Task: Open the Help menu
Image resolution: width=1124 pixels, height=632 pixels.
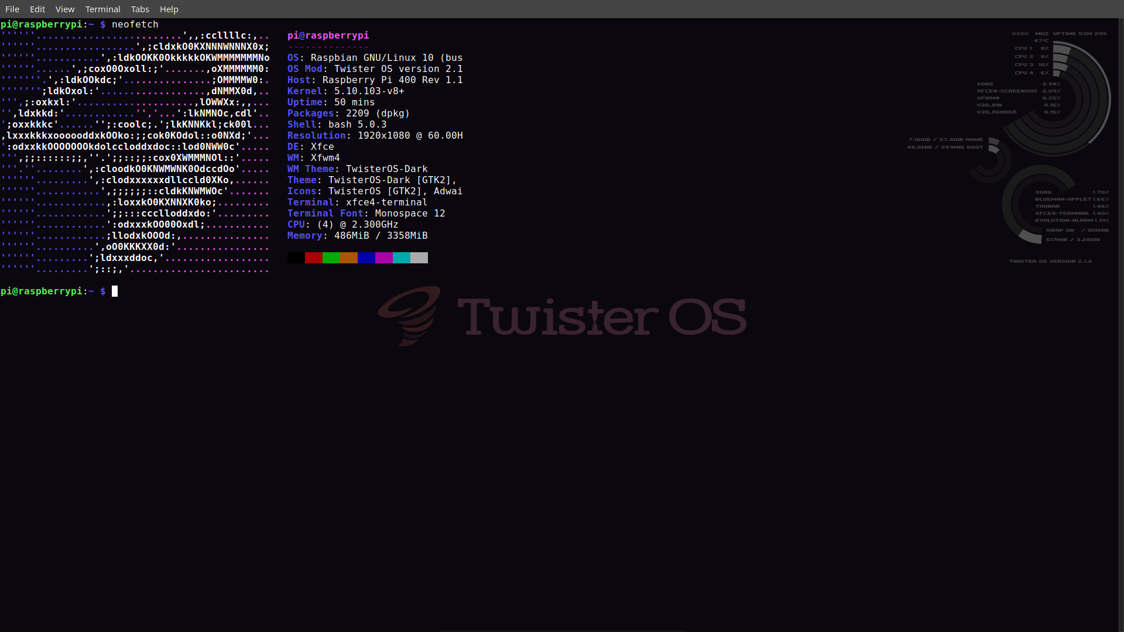Action: pyautogui.click(x=169, y=9)
